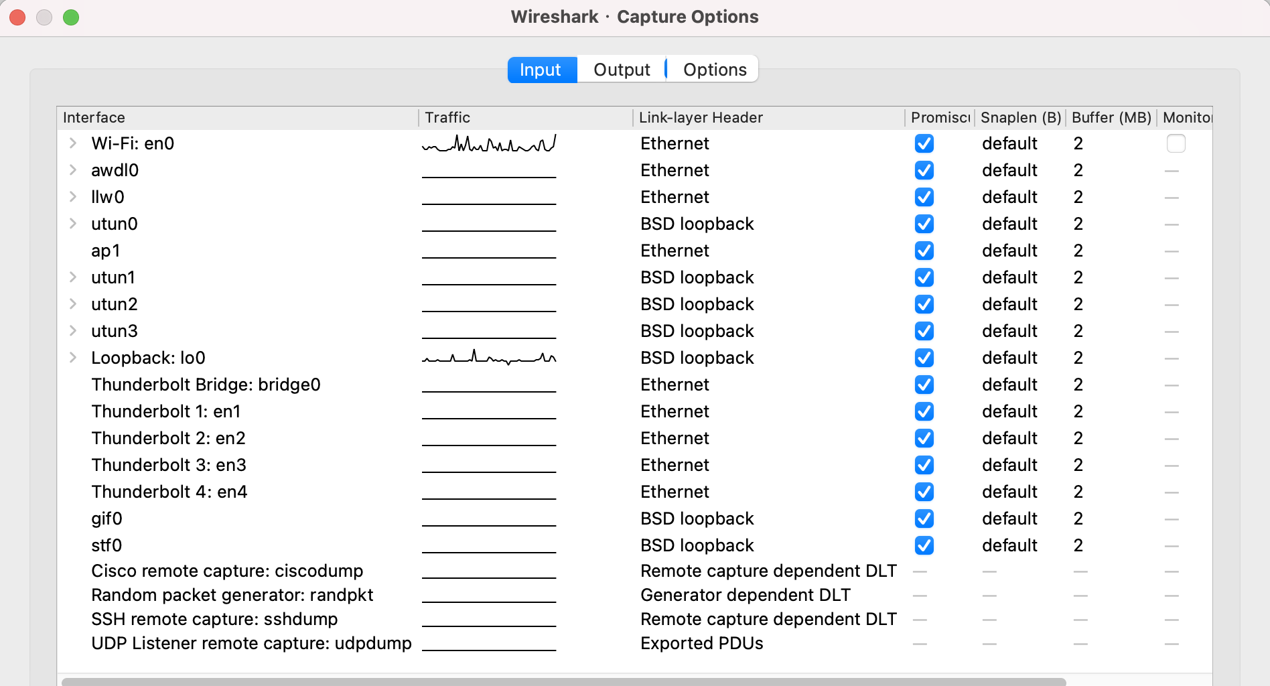This screenshot has width=1270, height=686.
Task: Click the Snaplen (B) column header
Action: pyautogui.click(x=1021, y=118)
